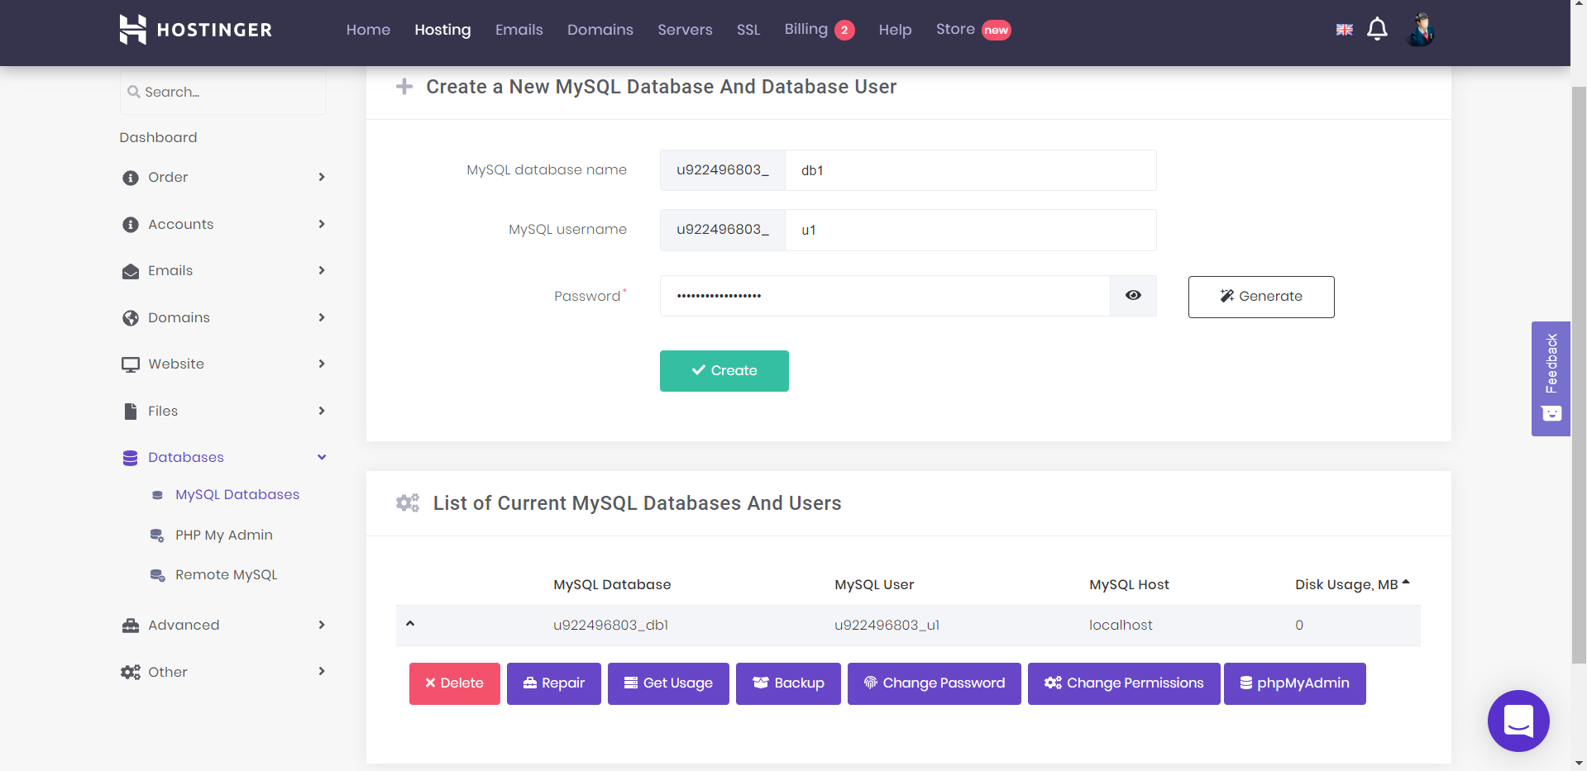The height and width of the screenshot is (771, 1587).
Task: Collapse the u922496803_db1 row arrow
Action: (410, 624)
